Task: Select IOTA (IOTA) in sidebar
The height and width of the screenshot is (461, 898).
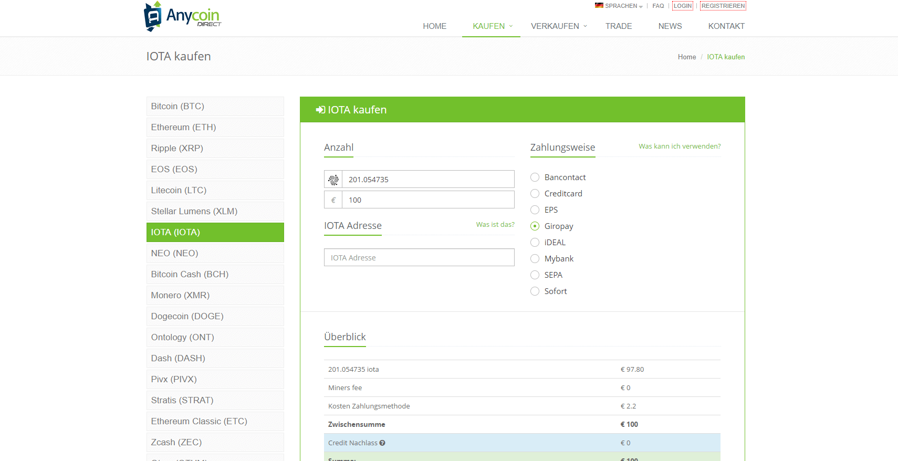Action: coord(215,232)
